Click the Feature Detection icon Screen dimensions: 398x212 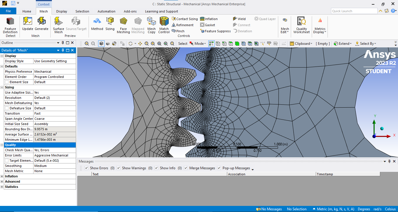(10, 22)
